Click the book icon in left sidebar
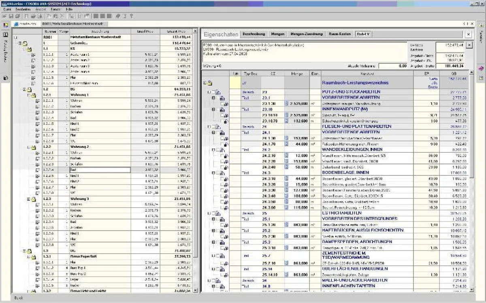The width and height of the screenshot is (486, 303). click(x=6, y=35)
